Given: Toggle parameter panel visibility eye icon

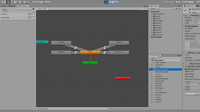Looking at the screenshot, I should (33, 9).
